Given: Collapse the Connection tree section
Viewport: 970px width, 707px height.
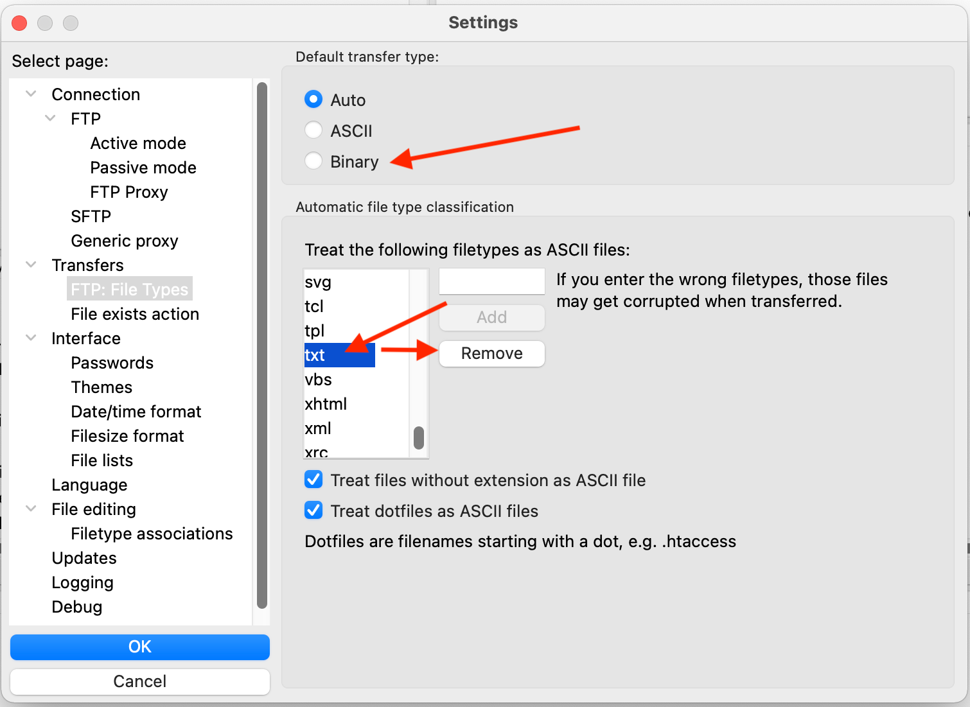Looking at the screenshot, I should point(30,93).
